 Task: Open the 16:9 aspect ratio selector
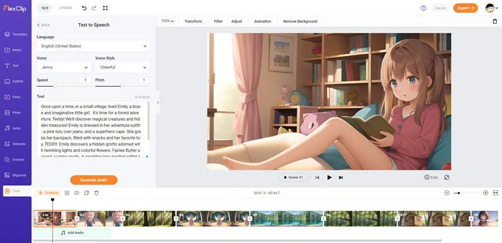(44, 8)
